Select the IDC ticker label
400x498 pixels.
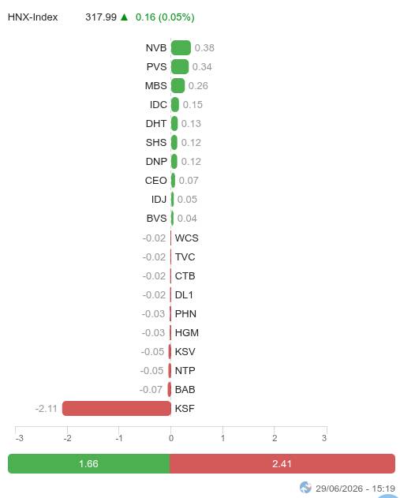(x=159, y=104)
